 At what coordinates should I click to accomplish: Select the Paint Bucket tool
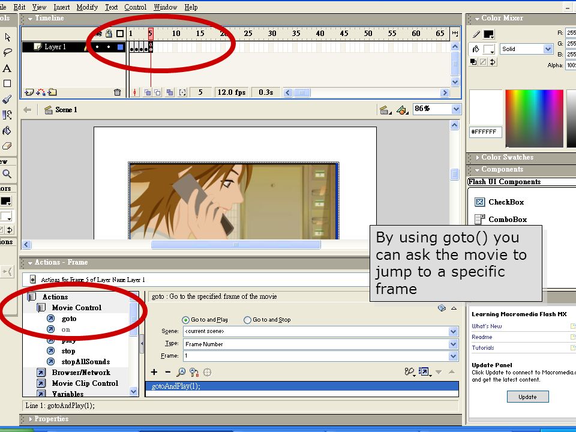coord(7,130)
